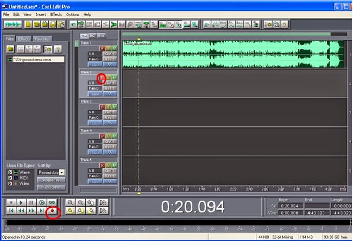
Task: Open the Effects menu
Action: click(x=56, y=14)
